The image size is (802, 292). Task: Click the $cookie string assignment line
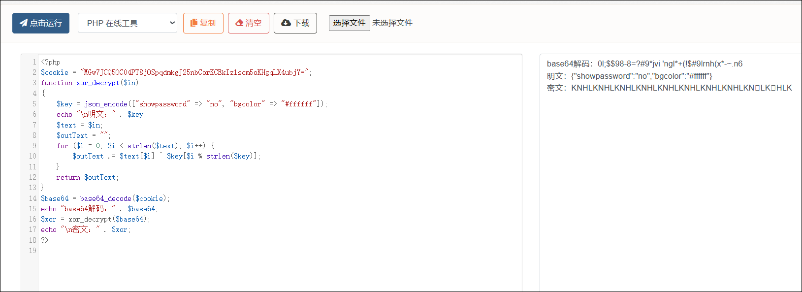(176, 73)
